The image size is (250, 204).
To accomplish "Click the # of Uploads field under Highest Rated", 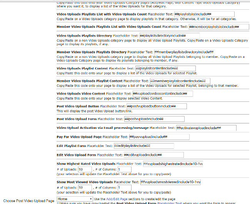I will 85,169.
